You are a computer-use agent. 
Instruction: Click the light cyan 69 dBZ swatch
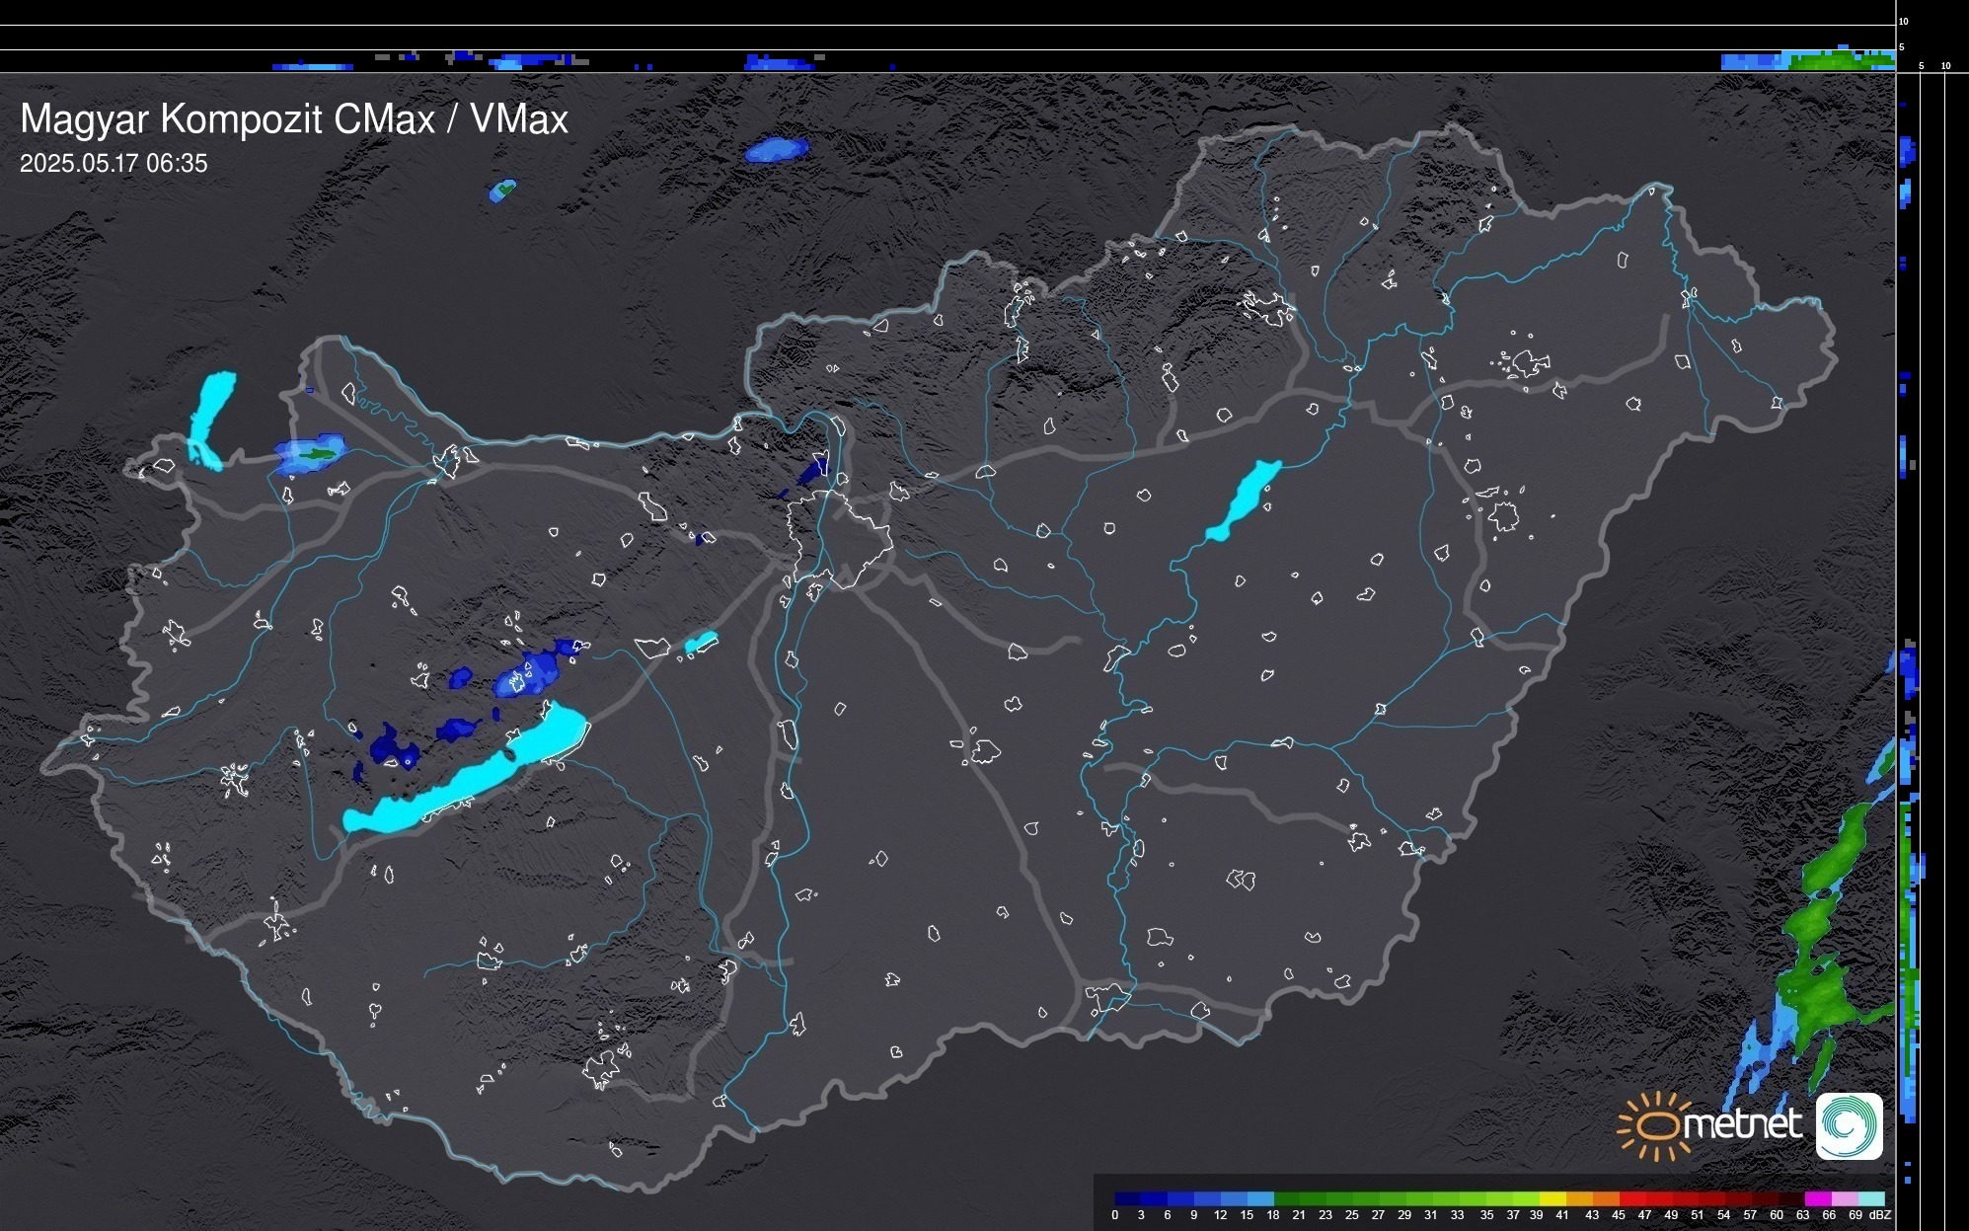pyautogui.click(x=1870, y=1199)
